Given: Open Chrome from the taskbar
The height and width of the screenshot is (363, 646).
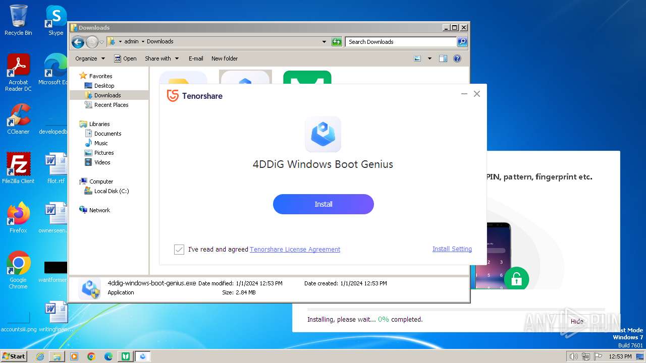Looking at the screenshot, I should (x=91, y=356).
